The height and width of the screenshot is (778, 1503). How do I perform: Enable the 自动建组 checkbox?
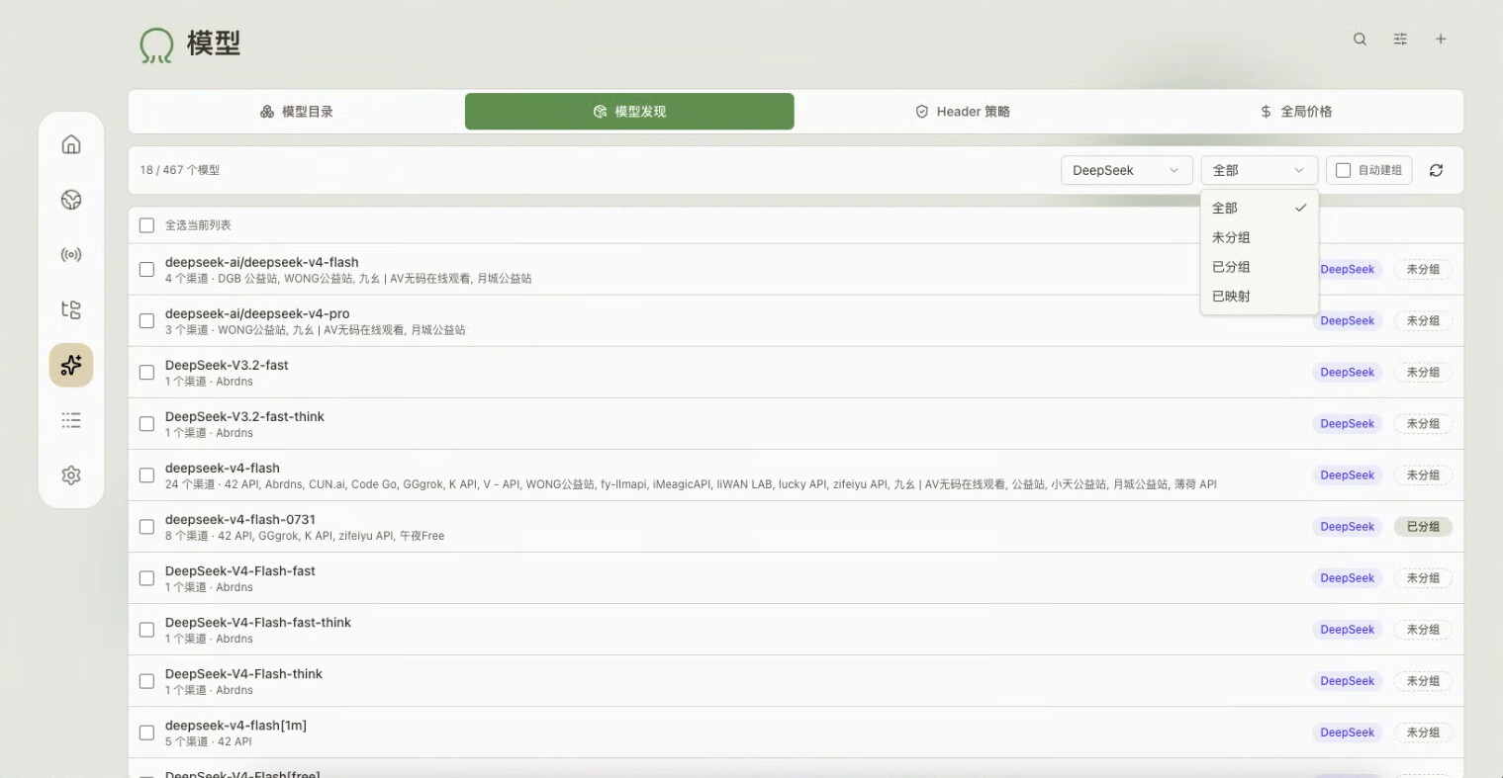[1343, 170]
